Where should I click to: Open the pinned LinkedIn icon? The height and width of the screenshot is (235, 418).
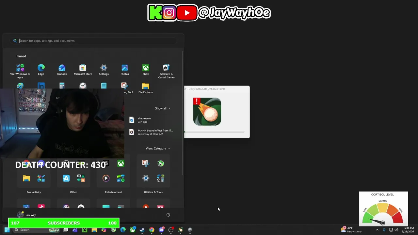tap(41, 86)
